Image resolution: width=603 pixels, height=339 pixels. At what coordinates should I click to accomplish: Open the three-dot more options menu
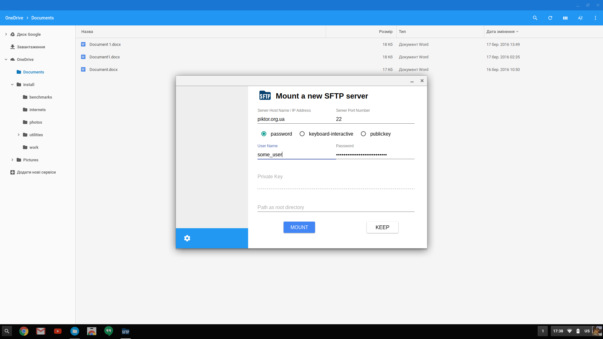(x=595, y=18)
